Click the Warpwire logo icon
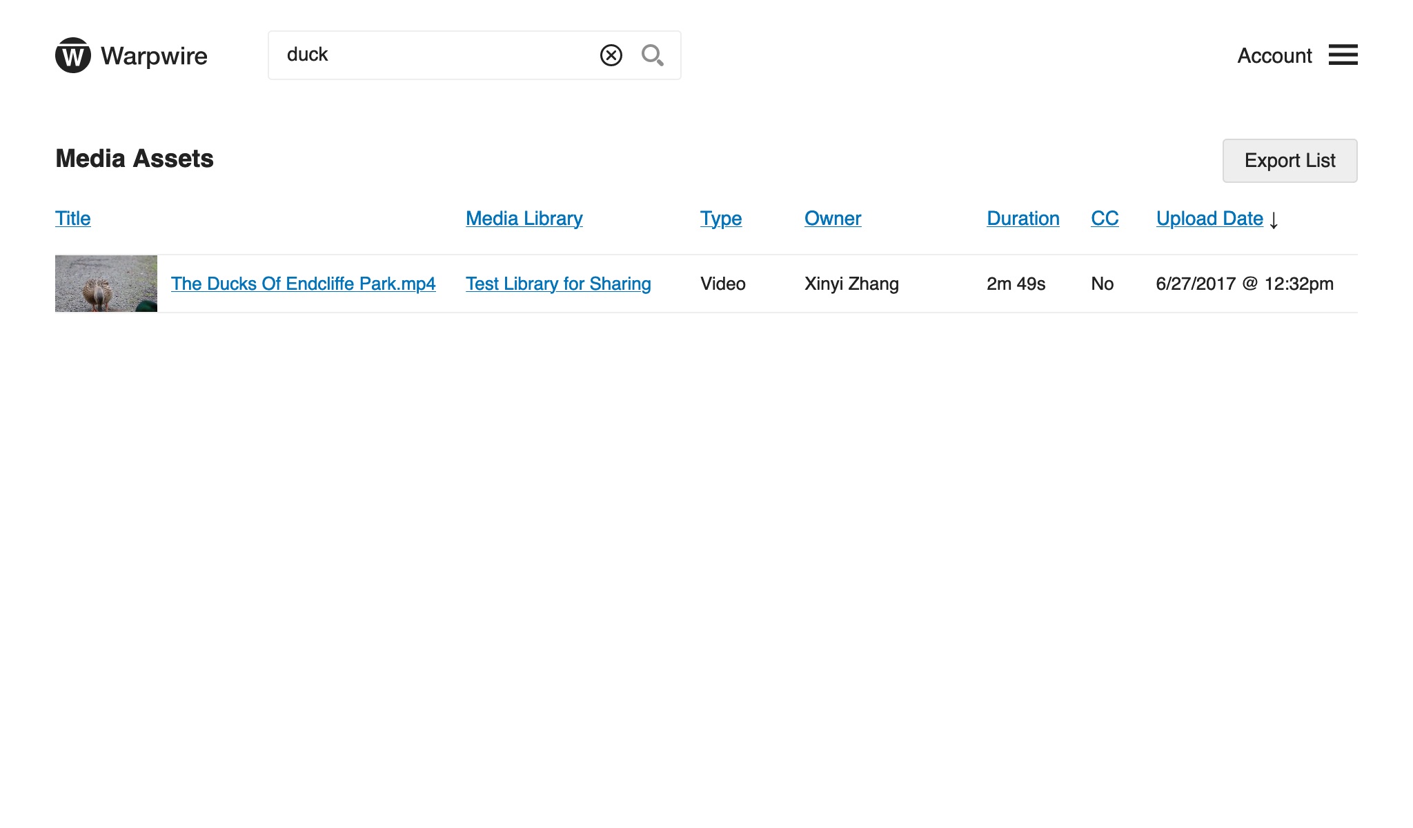Screen dimensions: 1413x828 72,55
